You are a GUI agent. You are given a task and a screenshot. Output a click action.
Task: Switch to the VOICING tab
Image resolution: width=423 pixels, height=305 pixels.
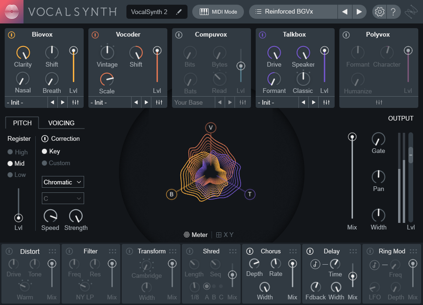pos(61,123)
